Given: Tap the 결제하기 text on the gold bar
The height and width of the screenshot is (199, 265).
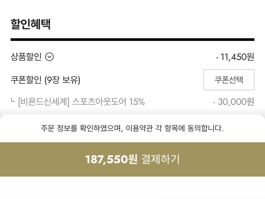Looking at the screenshot, I should [x=161, y=159].
